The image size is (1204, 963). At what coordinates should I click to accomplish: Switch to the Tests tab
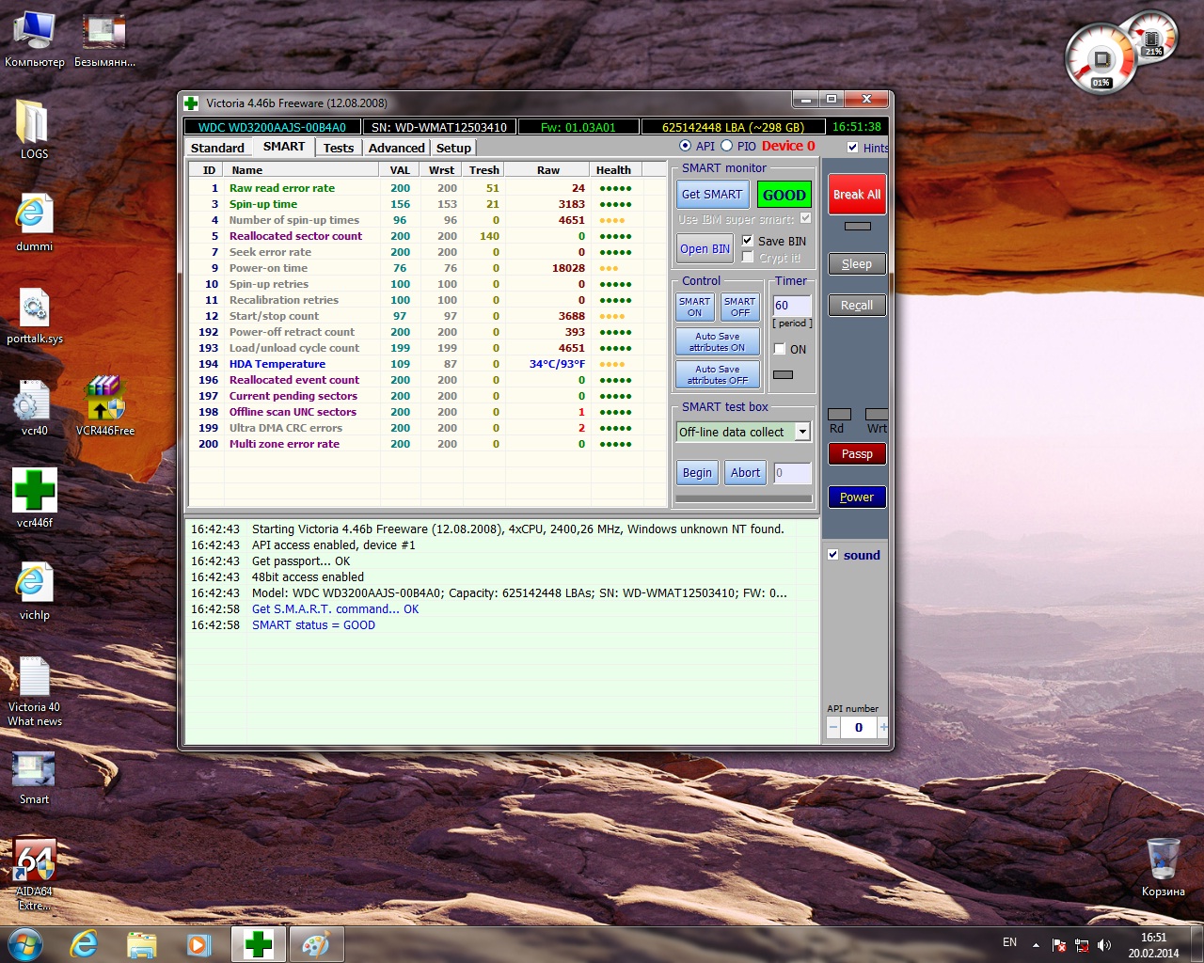(339, 148)
